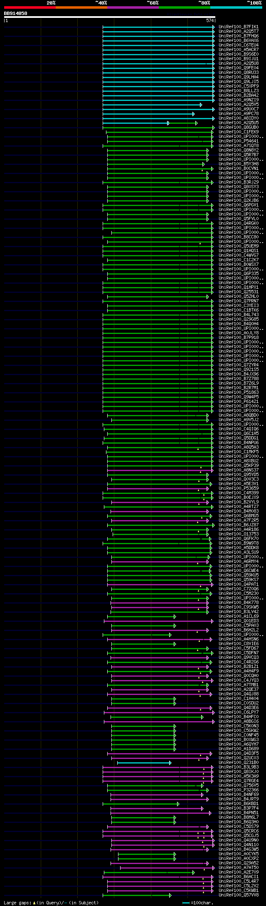Select the UniRef100_Q57VV8 entry

click(239, 895)
